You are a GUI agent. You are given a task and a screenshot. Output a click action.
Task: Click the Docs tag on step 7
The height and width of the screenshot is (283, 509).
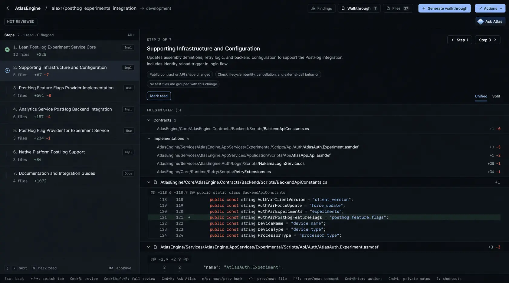128,173
